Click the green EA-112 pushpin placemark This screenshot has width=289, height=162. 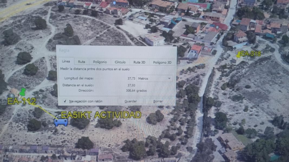[x=23, y=92]
